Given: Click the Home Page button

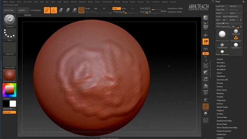Looking at the screenshot, I should [9, 10].
